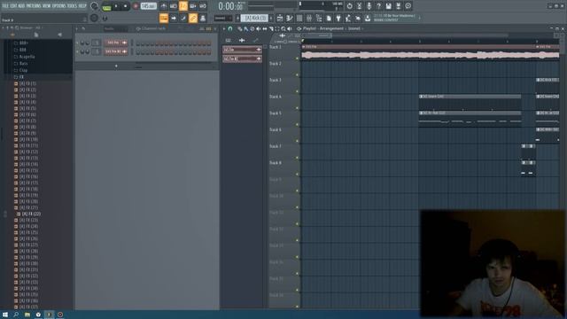Click the playlist magnet snap icon
Screen dimensions: 567x319
tap(230, 28)
